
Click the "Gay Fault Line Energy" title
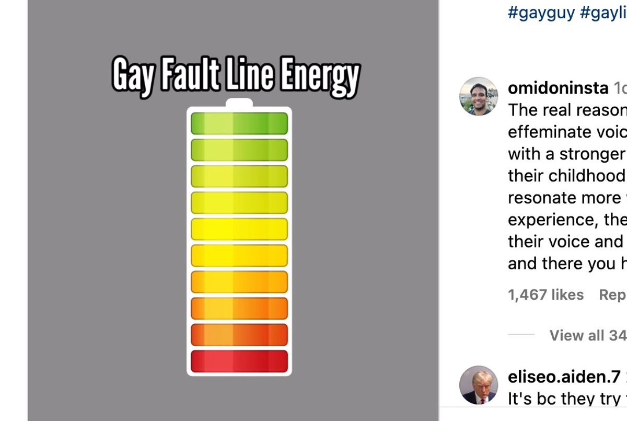click(236, 76)
